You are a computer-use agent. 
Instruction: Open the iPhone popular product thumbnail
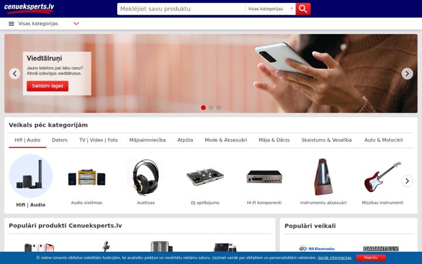[39, 247]
